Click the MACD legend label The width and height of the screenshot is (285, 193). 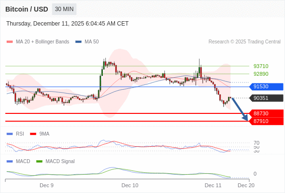coord(23,162)
